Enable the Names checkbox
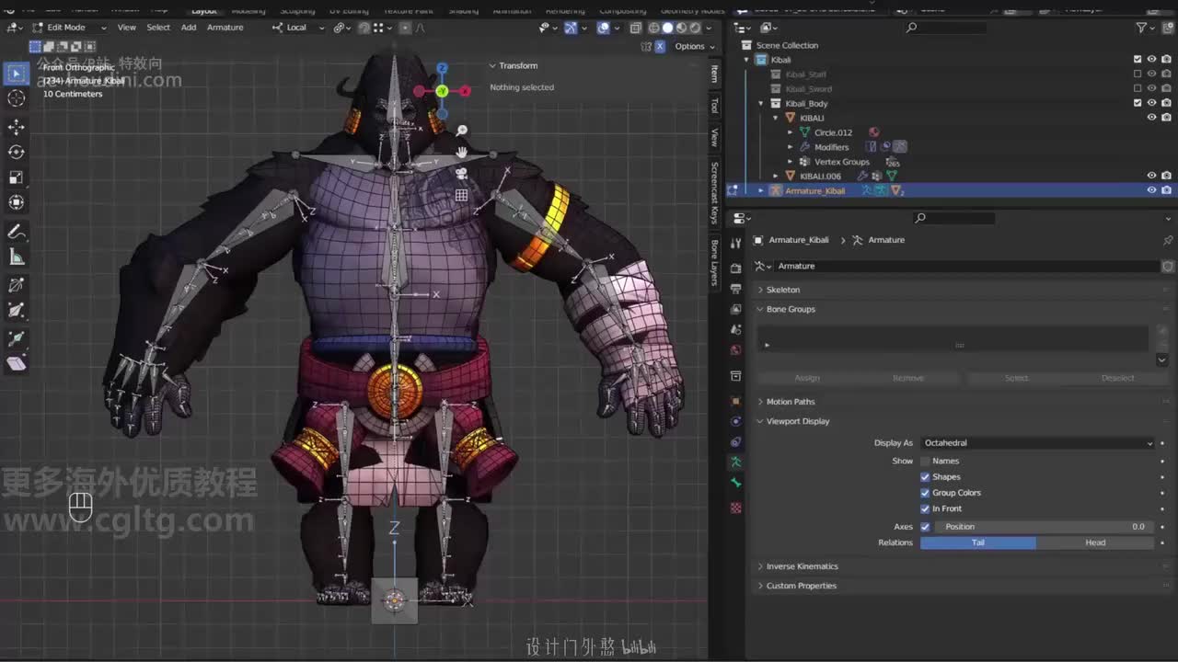Viewport: 1178px width, 662px height. click(x=925, y=462)
